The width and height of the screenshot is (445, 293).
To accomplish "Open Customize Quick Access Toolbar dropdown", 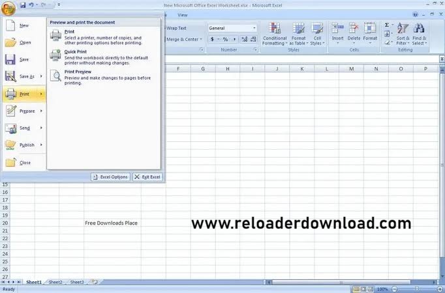I will click(x=59, y=5).
